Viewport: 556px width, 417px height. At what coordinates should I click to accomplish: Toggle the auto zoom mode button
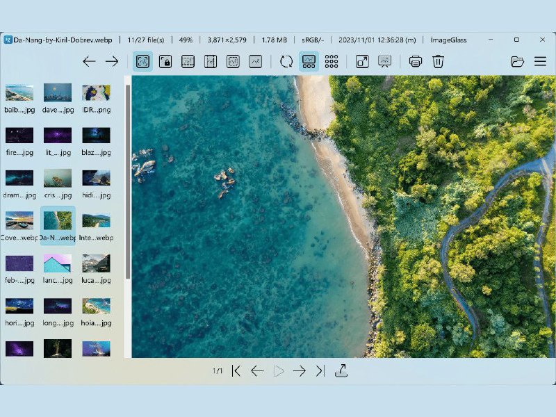142,62
